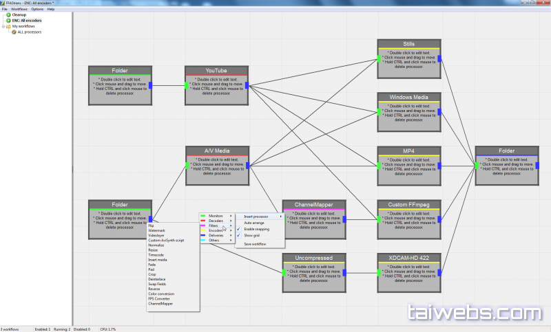Collapse the My workflows tree node
Image resolution: width=551 pixels, height=332 pixels.
tap(3, 26)
